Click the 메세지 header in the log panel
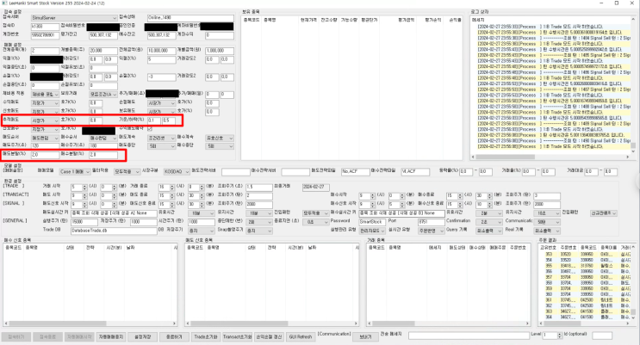 click(478, 20)
